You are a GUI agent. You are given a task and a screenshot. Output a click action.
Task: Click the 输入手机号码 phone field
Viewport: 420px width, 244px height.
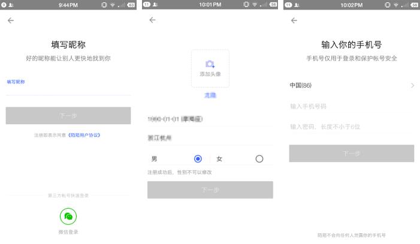click(x=352, y=107)
